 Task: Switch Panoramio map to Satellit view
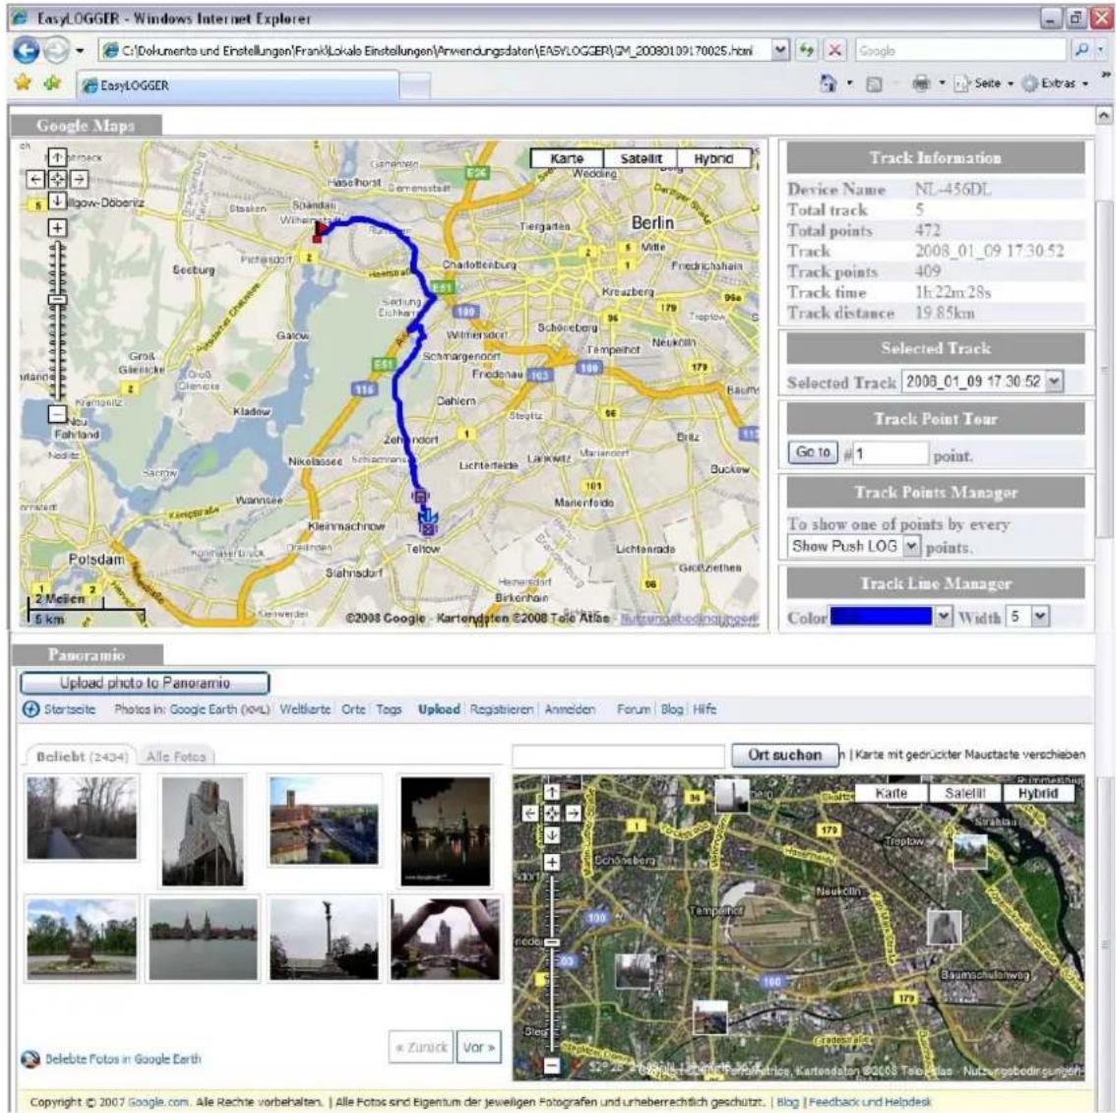(x=965, y=793)
